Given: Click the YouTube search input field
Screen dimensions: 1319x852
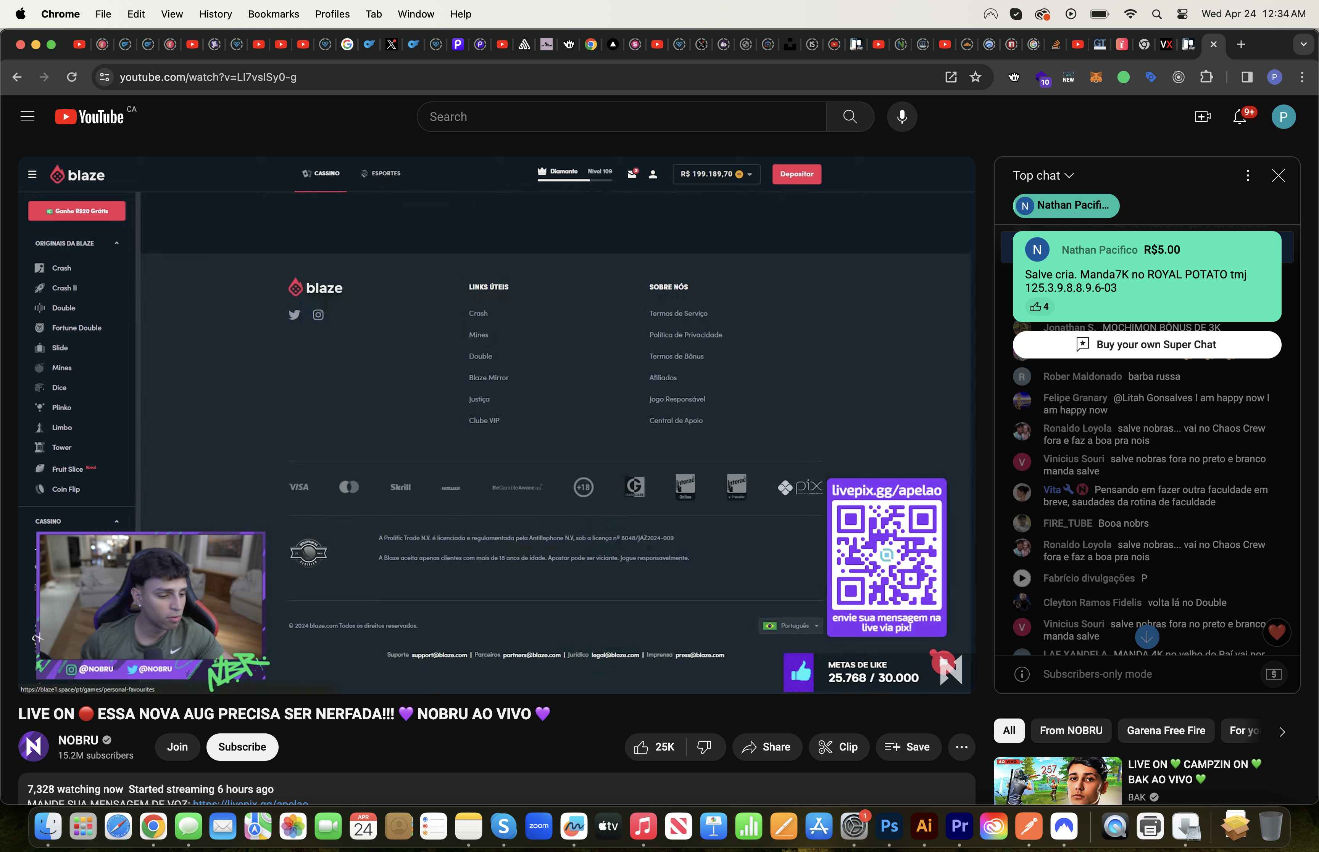Looking at the screenshot, I should point(621,117).
